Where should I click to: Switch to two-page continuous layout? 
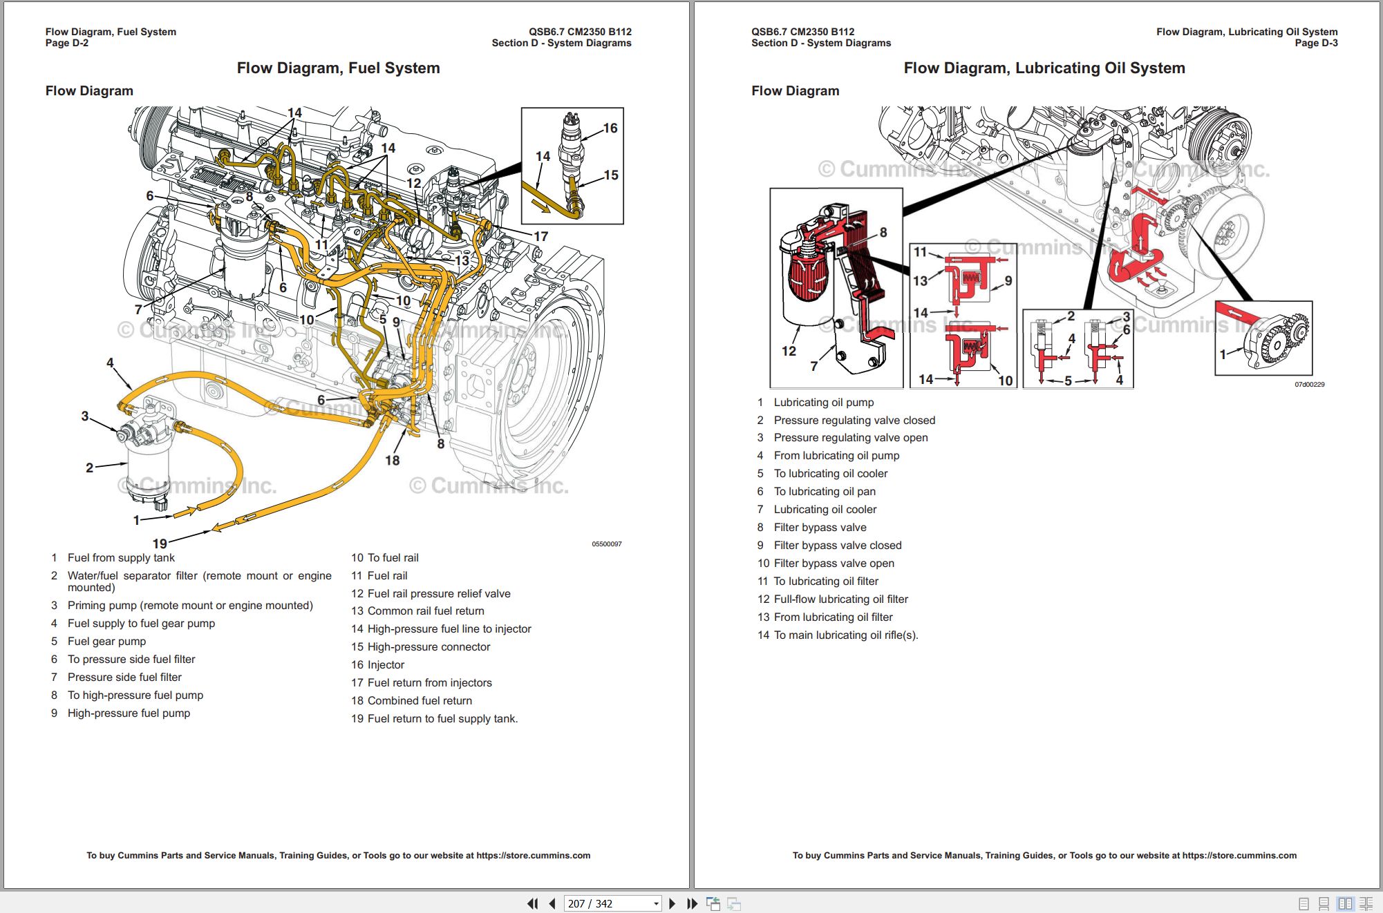point(1366,903)
